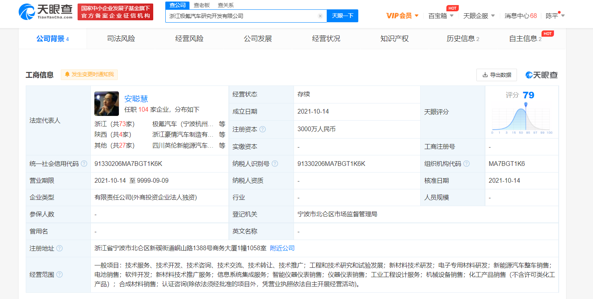Click the 天眼查 watermark logo beside export
This screenshot has height=299, width=593.
pyautogui.click(x=542, y=75)
